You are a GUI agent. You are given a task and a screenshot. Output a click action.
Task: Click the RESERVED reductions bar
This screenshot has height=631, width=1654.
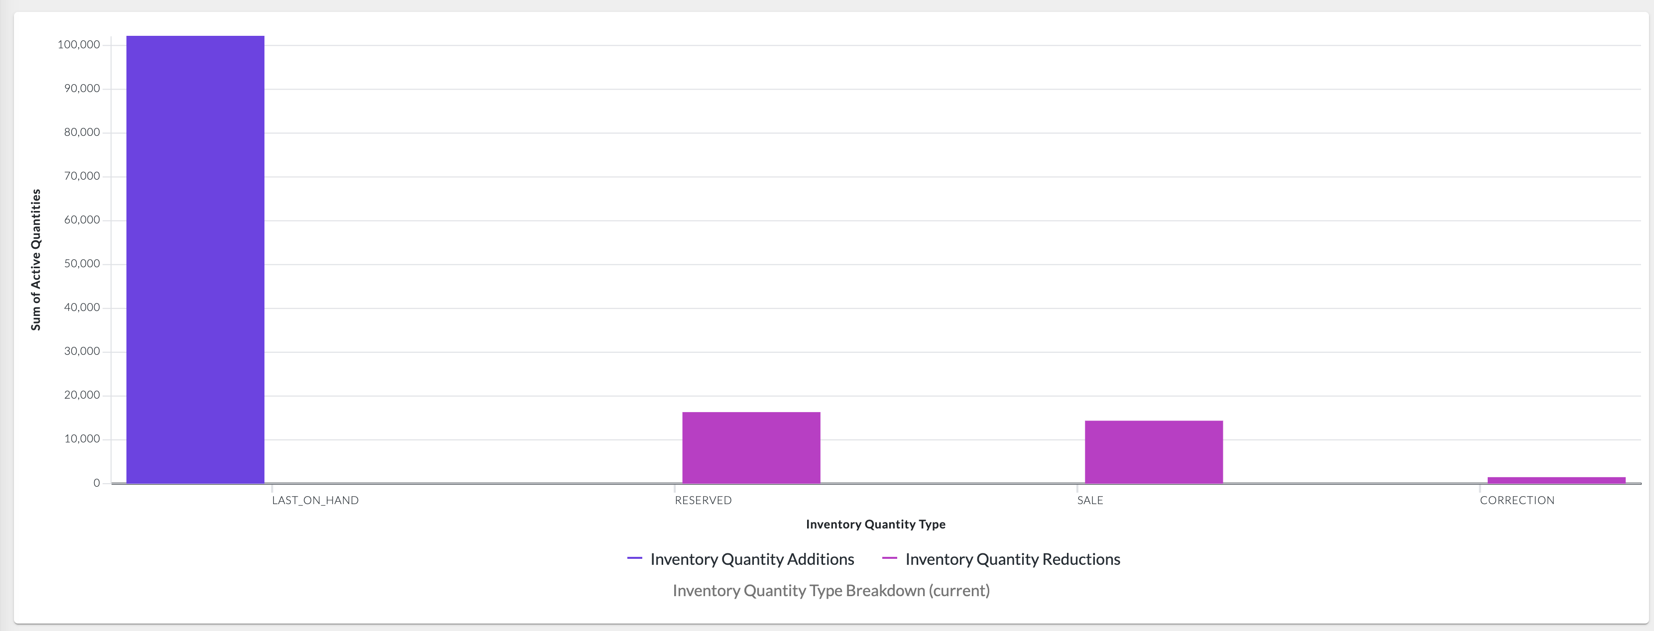tap(751, 447)
